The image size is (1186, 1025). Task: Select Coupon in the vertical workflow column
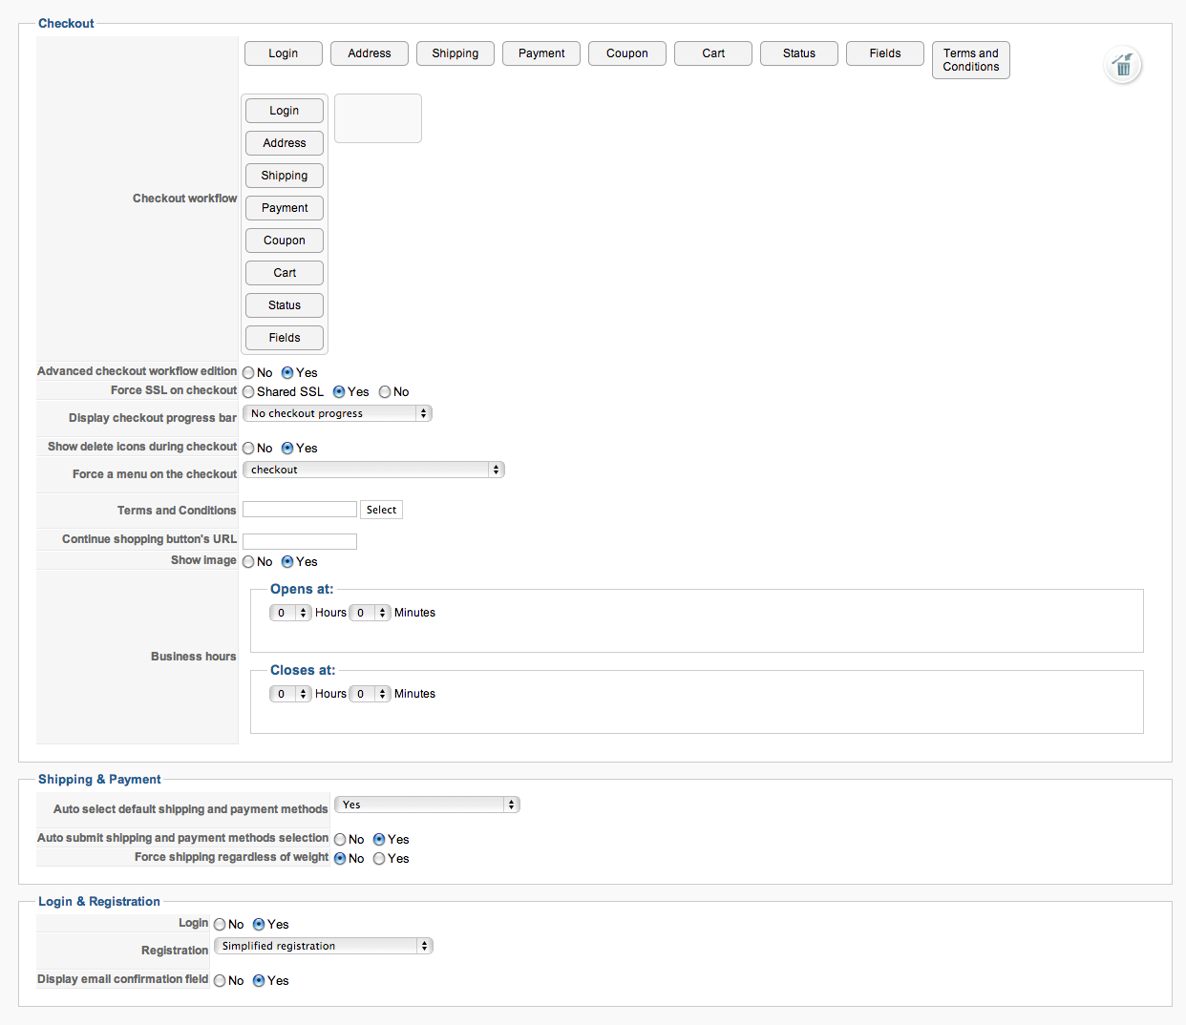(x=285, y=241)
